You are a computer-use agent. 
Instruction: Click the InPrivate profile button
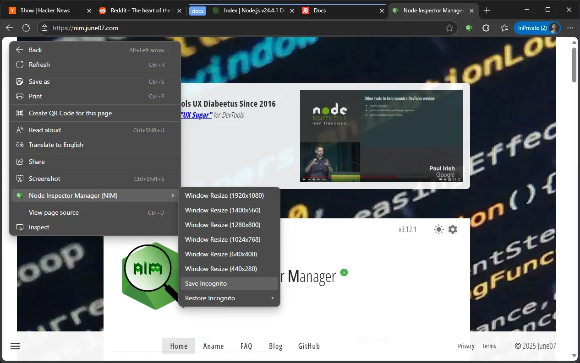pos(537,28)
